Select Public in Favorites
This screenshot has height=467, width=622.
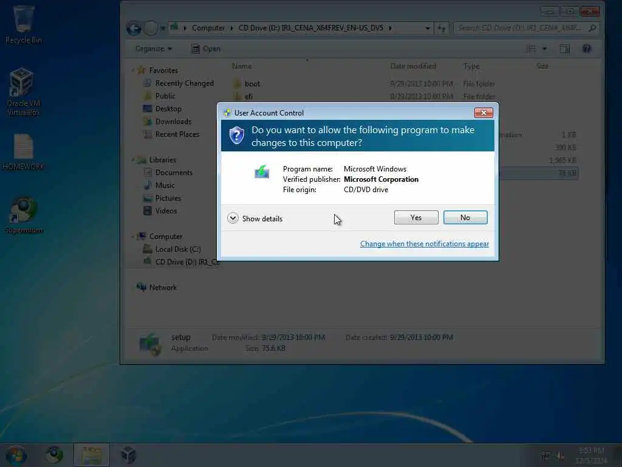(x=165, y=96)
